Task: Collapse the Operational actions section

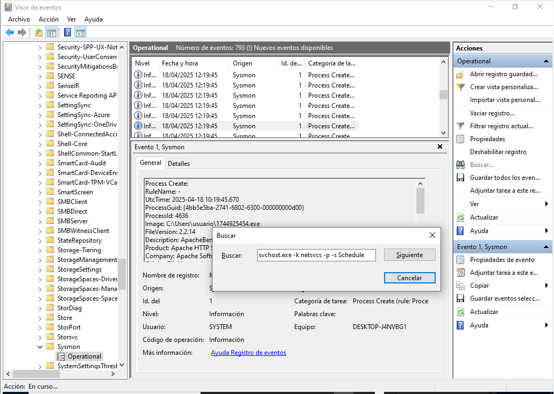Action: [x=546, y=61]
